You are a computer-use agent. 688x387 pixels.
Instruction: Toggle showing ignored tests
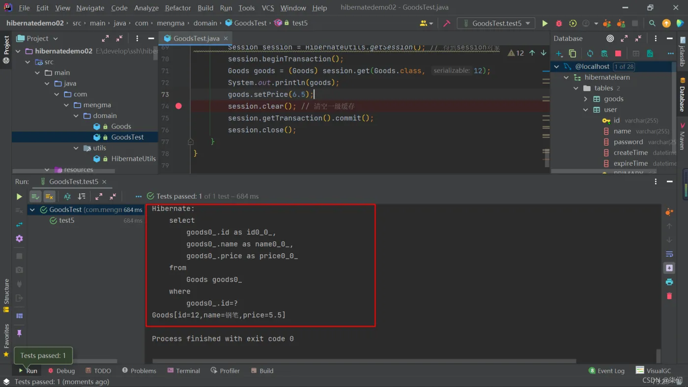tap(49, 196)
